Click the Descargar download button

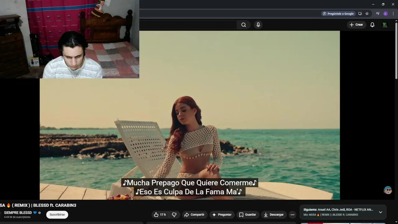point(274,215)
